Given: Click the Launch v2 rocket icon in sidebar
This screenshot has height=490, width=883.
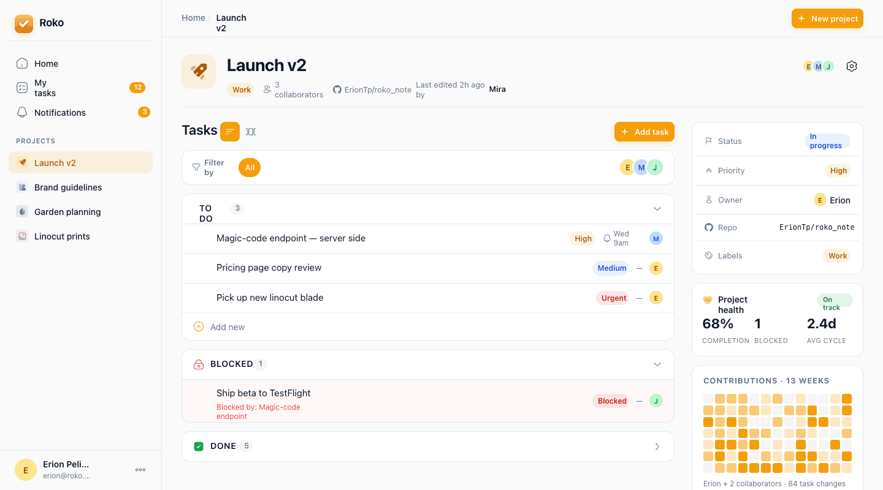Looking at the screenshot, I should pos(22,162).
